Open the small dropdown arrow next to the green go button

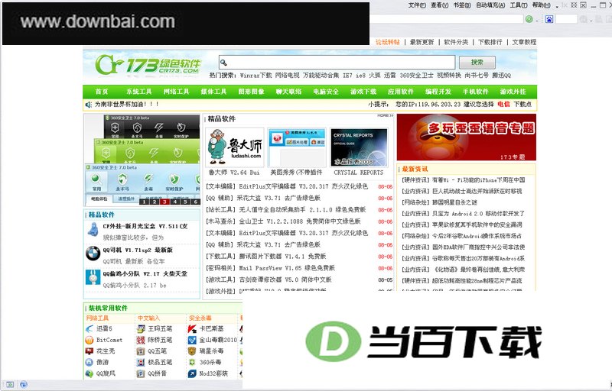pyautogui.click(x=538, y=20)
